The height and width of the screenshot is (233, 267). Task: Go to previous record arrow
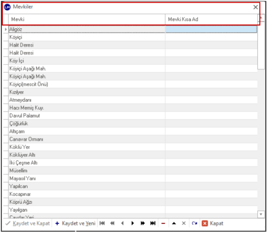tap(122, 223)
